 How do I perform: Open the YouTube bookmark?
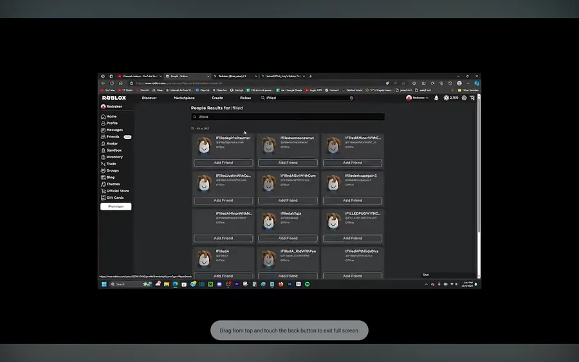[x=108, y=90]
